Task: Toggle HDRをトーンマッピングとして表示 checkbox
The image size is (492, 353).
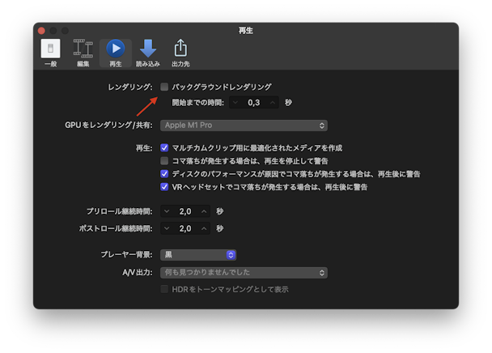Action: pos(164,289)
